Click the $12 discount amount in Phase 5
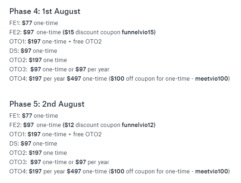The image size is (241, 183). 69,125
